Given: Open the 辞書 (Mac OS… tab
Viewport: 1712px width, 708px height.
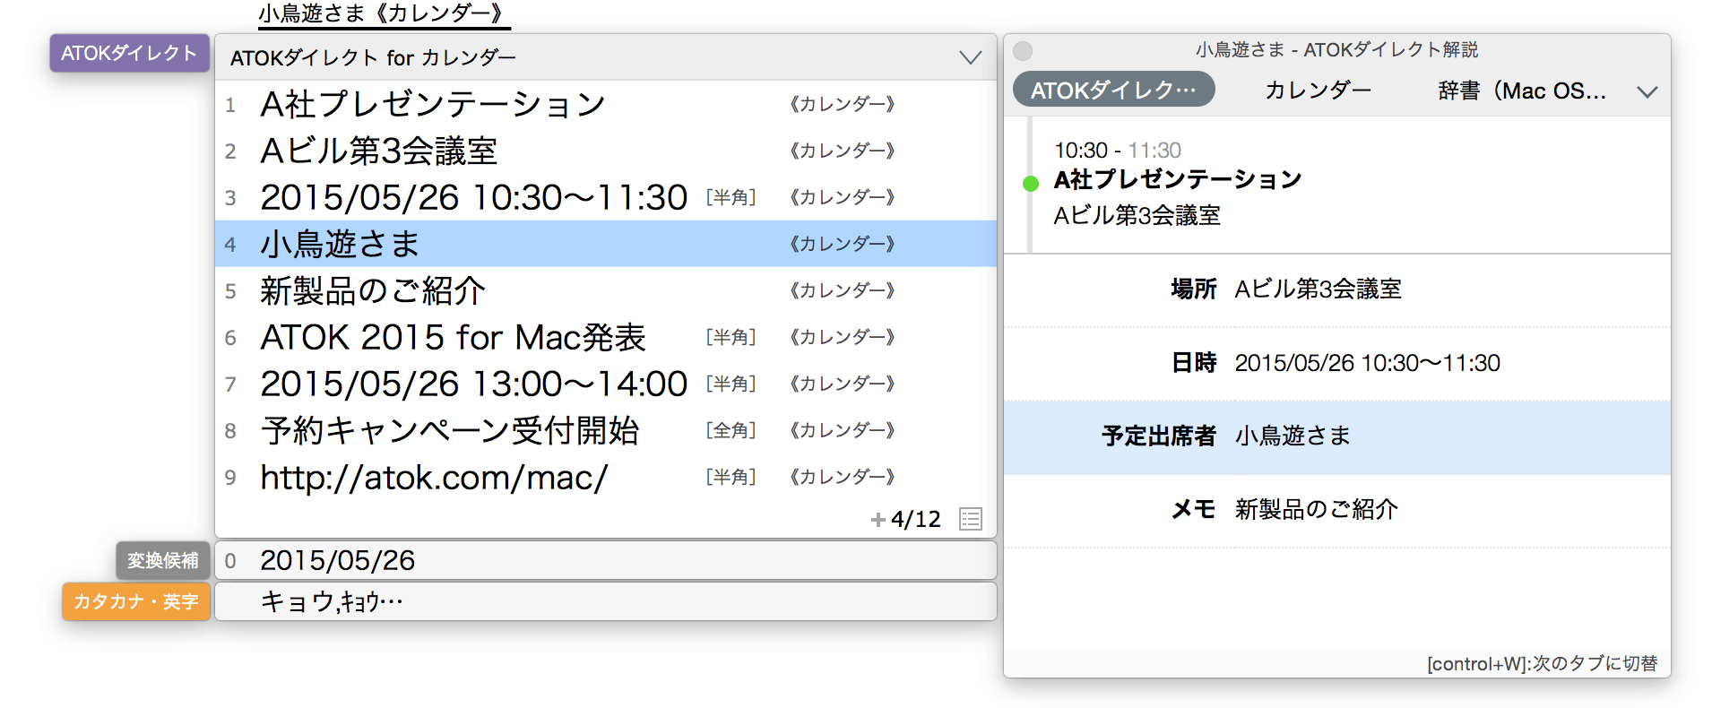Looking at the screenshot, I should pyautogui.click(x=1521, y=91).
